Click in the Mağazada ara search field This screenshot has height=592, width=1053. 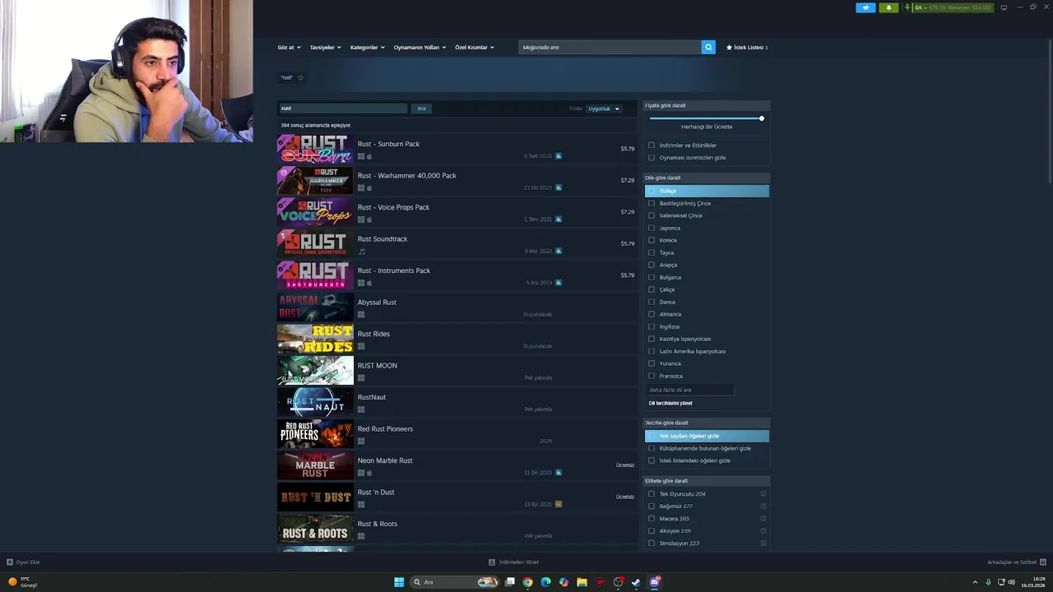click(x=610, y=48)
